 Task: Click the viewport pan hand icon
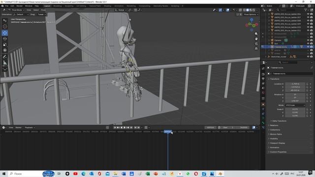point(256,38)
